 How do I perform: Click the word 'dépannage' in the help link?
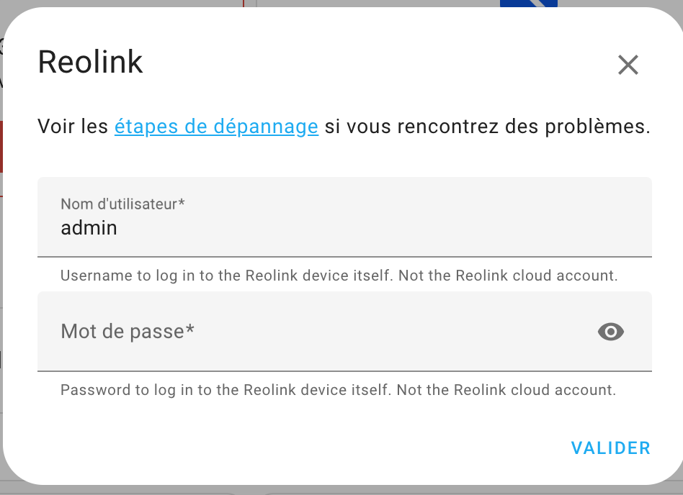coord(266,127)
